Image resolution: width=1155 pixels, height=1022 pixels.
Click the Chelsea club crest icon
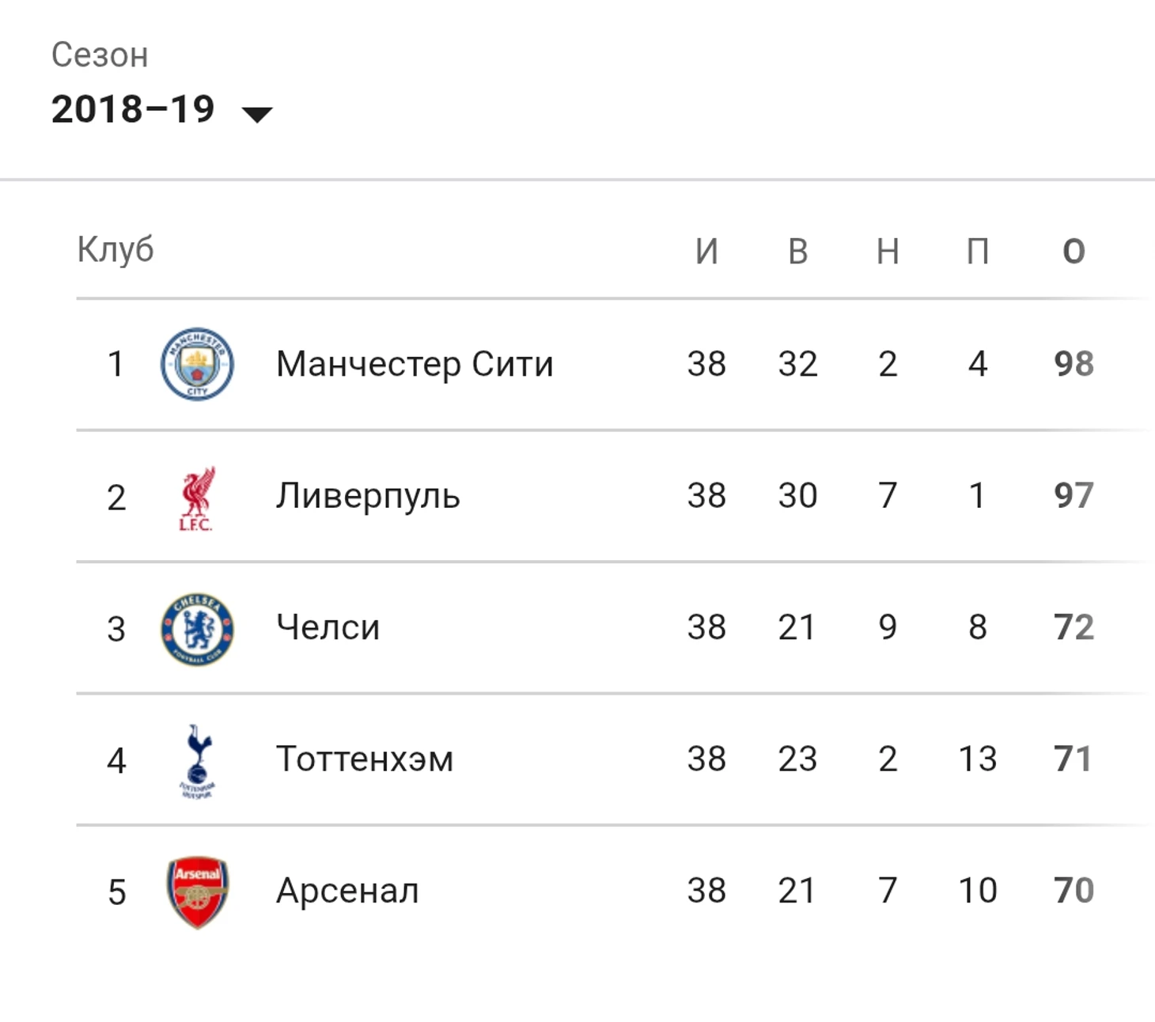pos(197,629)
